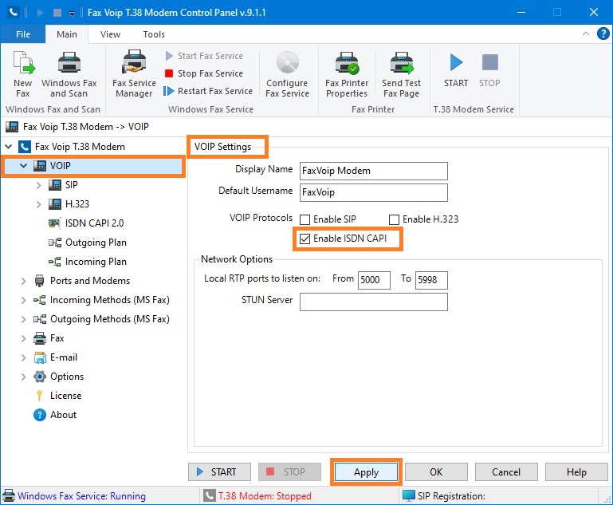
Task: Collapse the VOIP tree branch
Action: [x=23, y=166]
